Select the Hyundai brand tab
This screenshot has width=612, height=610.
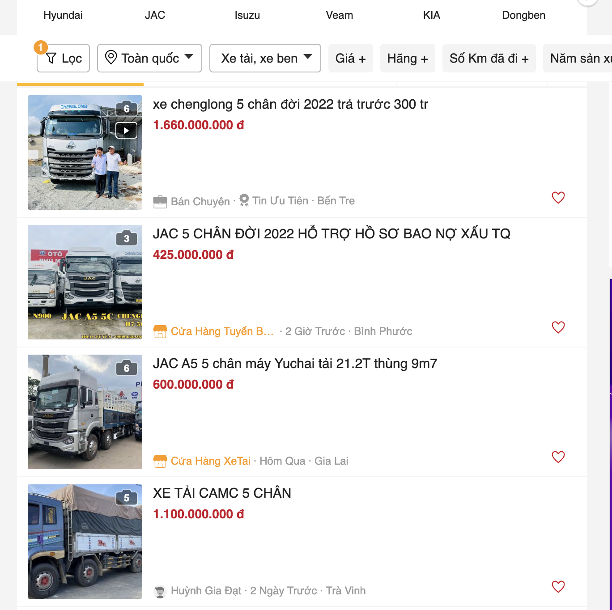[x=63, y=15]
